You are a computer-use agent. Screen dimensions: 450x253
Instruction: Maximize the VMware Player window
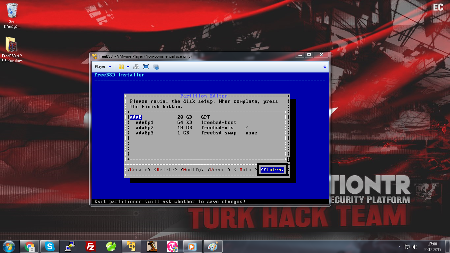coord(309,55)
